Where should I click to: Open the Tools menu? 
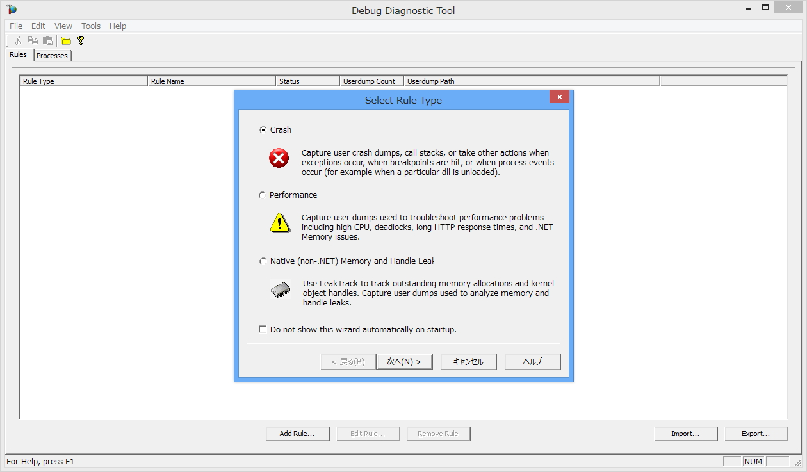91,26
